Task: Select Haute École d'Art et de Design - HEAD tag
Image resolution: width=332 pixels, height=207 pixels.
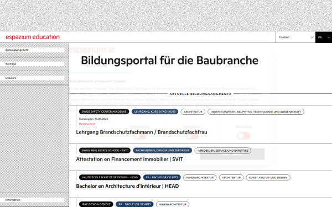Action: pyautogui.click(x=110, y=177)
